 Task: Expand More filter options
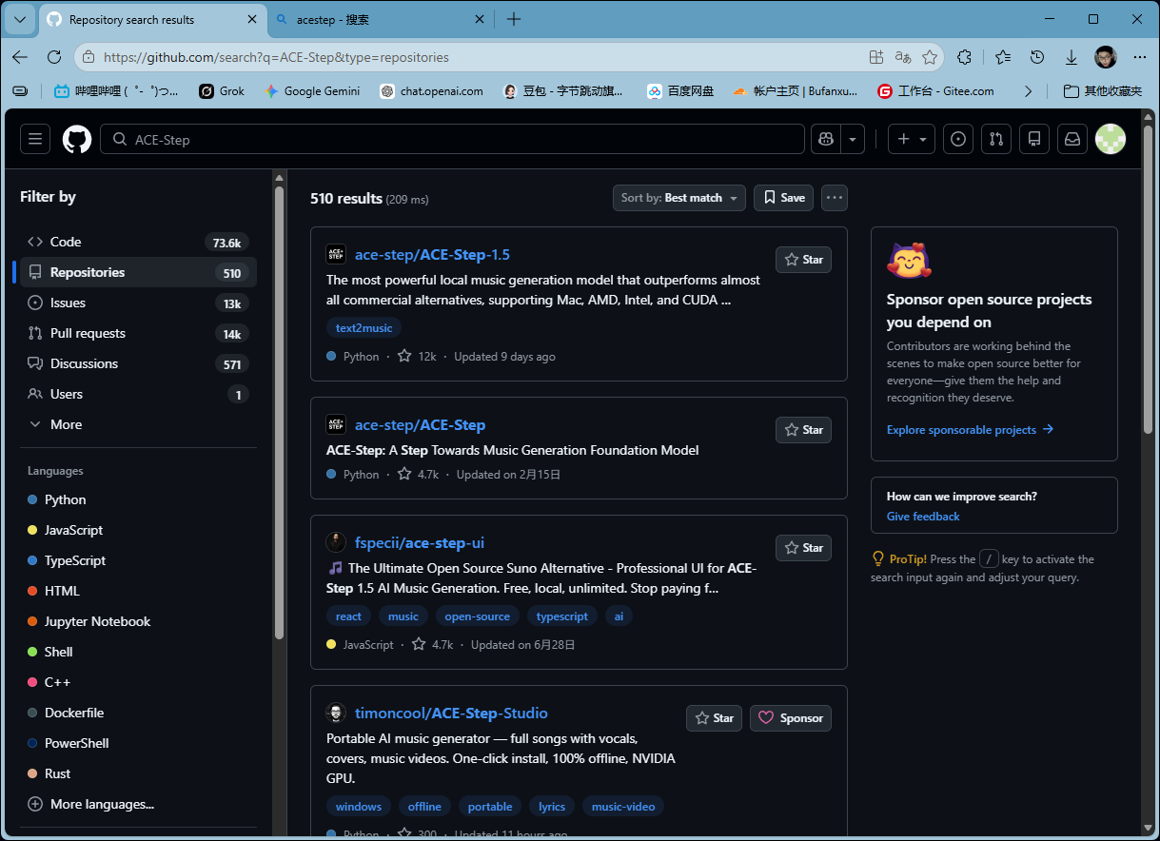pyautogui.click(x=138, y=424)
